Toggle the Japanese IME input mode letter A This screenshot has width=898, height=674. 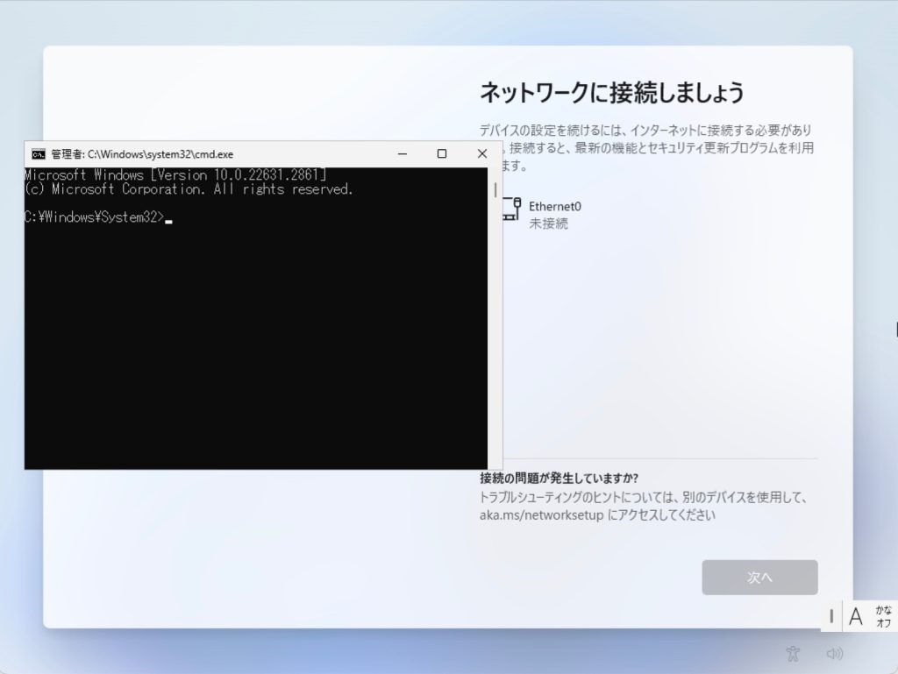click(857, 616)
